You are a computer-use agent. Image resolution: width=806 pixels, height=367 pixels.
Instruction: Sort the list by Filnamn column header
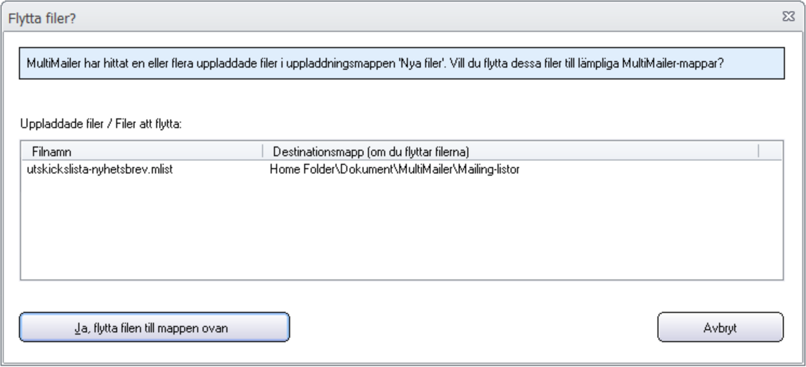point(142,151)
